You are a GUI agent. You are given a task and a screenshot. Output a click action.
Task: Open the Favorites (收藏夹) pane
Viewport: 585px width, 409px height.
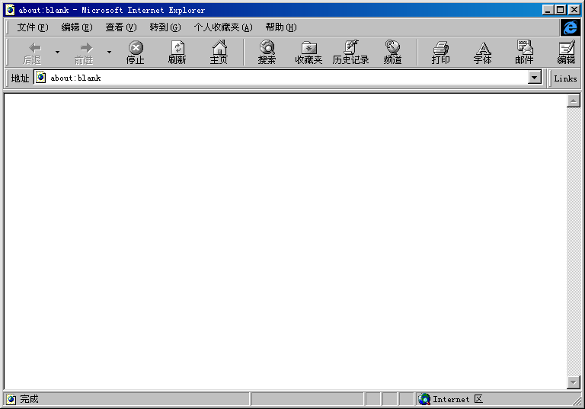309,53
